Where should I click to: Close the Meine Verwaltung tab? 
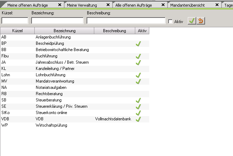tap(108, 5)
